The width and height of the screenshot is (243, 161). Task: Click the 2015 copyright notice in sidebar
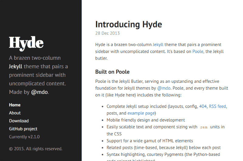click(x=36, y=149)
